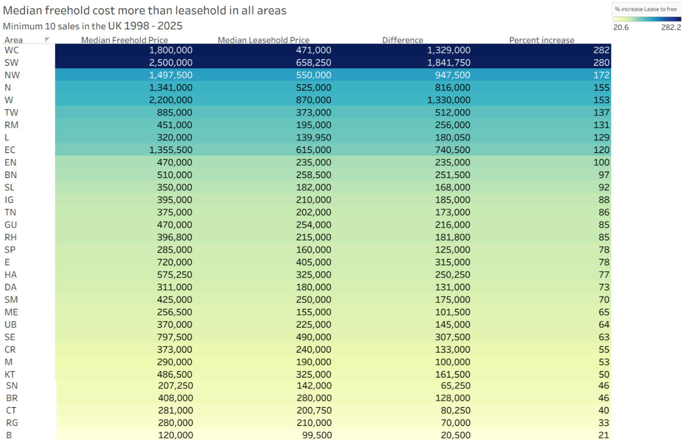Click the TW area row label
Screen dimensions: 689x447
click(11, 112)
